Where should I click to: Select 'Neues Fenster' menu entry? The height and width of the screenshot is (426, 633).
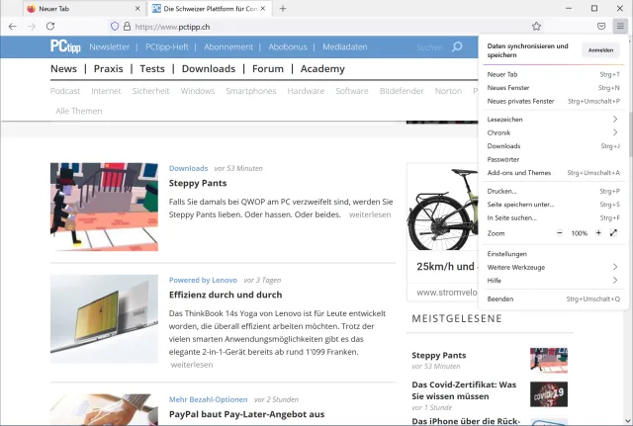(x=553, y=88)
